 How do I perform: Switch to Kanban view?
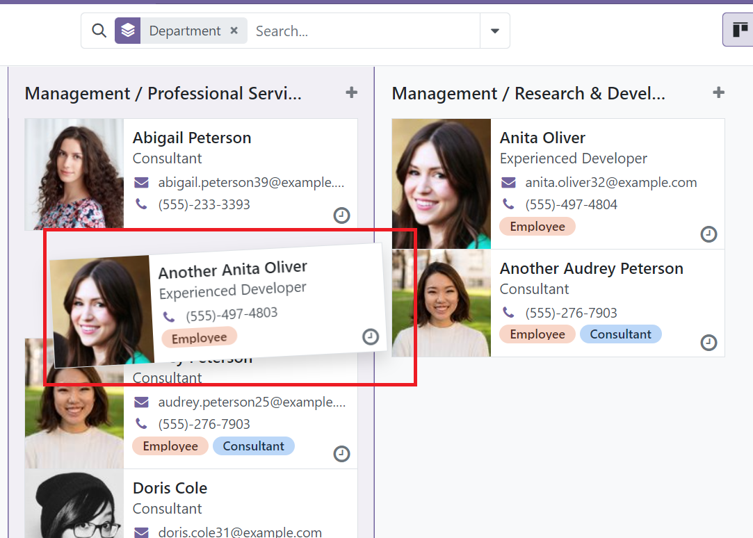(x=737, y=30)
